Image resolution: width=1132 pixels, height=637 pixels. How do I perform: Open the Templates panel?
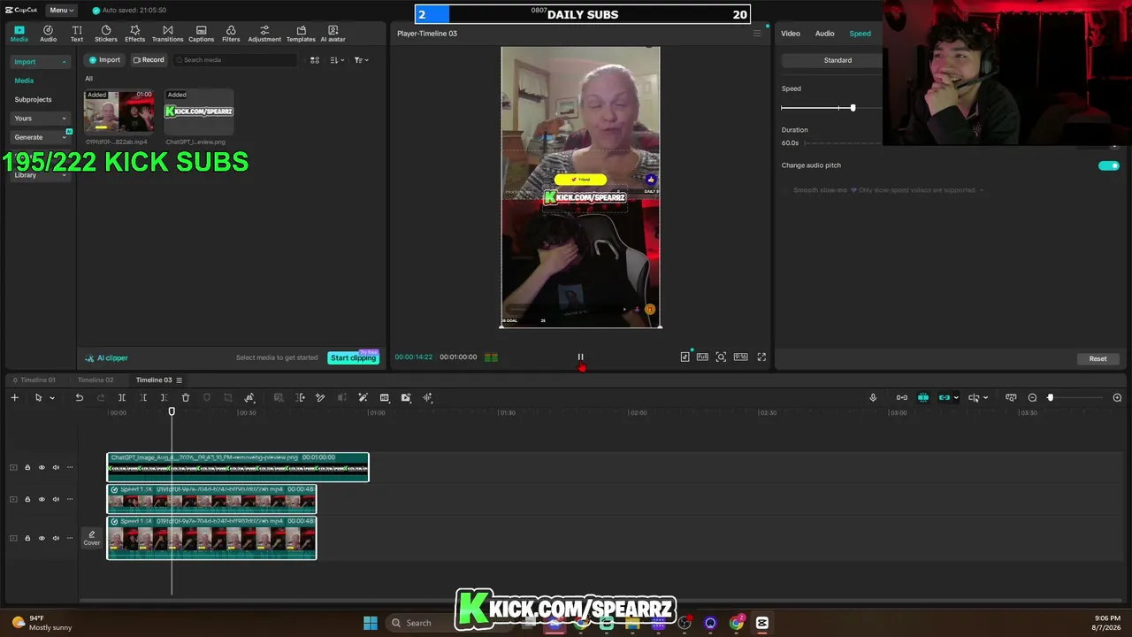[301, 34]
